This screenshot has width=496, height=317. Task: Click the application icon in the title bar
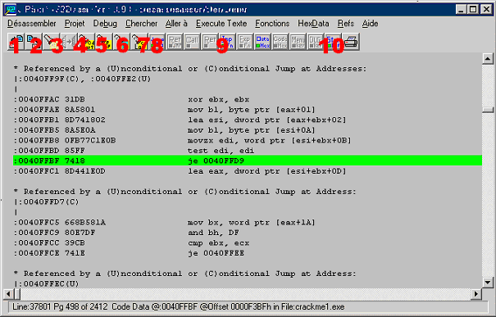pos(10,10)
